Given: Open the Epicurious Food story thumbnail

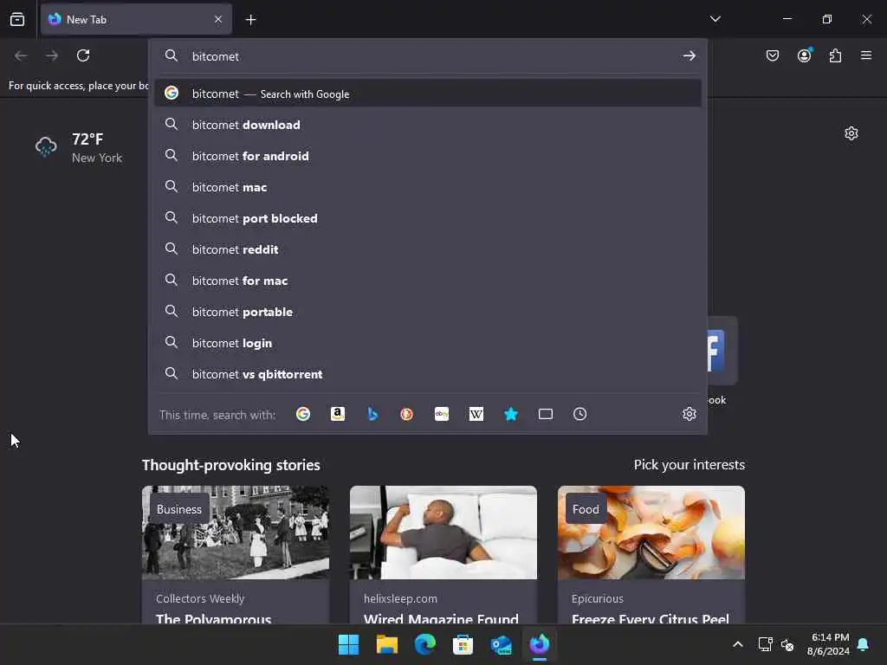Looking at the screenshot, I should [651, 533].
